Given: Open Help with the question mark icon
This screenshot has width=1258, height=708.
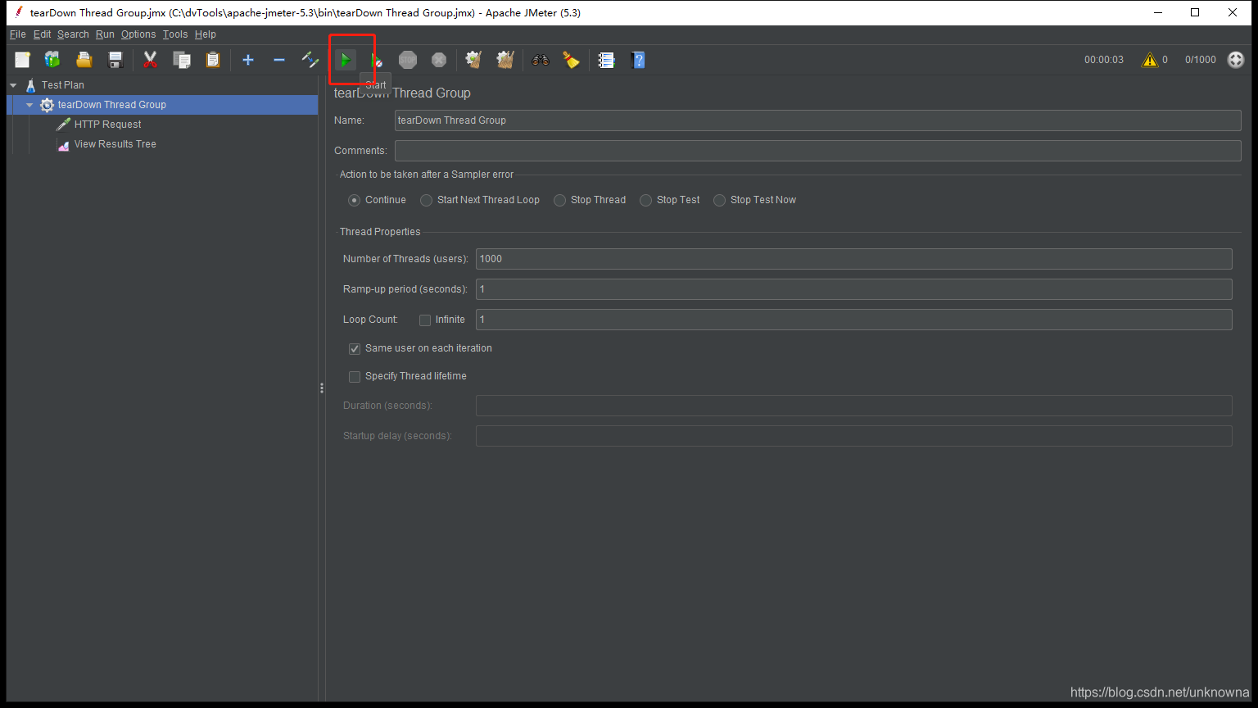Looking at the screenshot, I should coord(638,60).
